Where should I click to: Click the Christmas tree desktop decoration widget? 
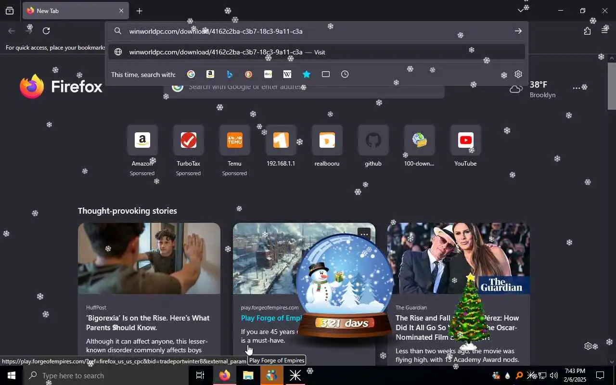pyautogui.click(x=469, y=311)
